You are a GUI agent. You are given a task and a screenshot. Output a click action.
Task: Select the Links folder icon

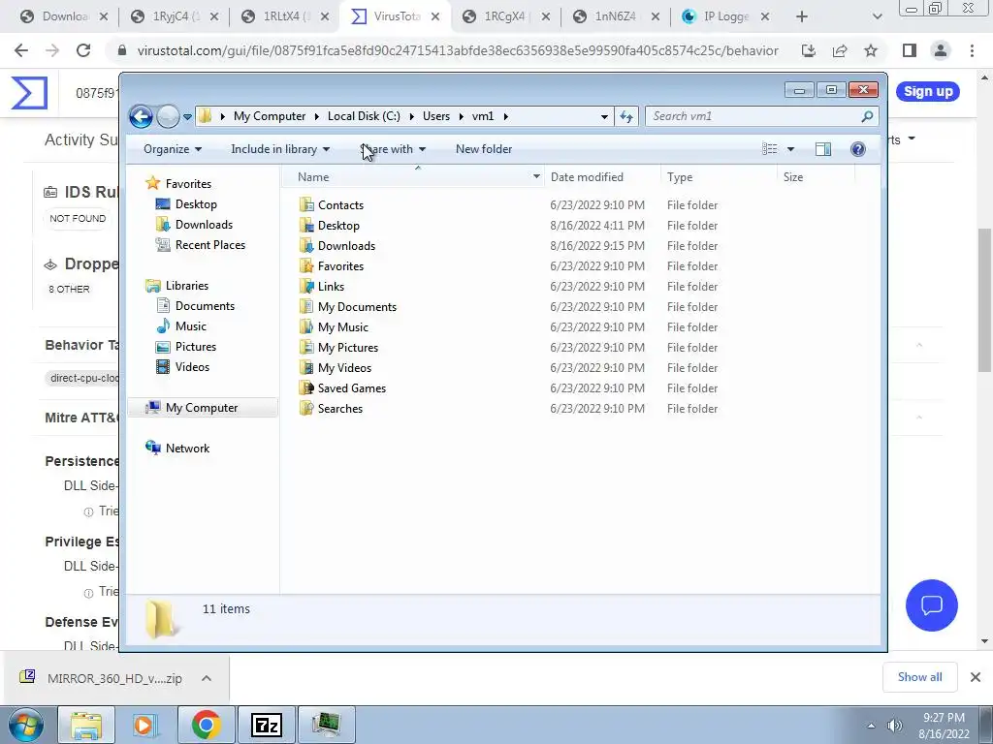306,287
